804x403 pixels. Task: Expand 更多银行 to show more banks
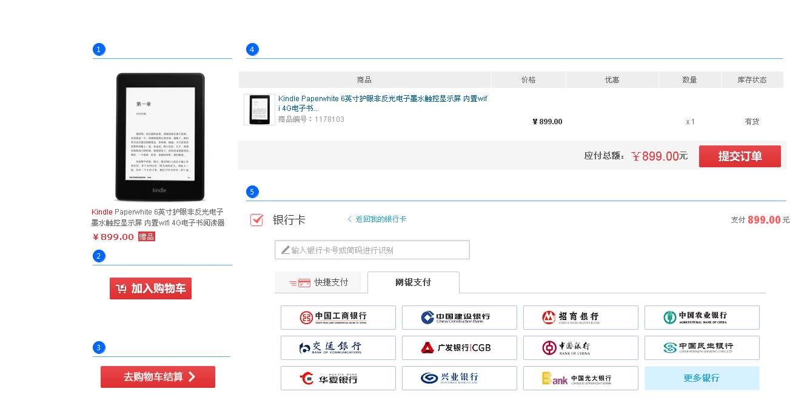702,378
